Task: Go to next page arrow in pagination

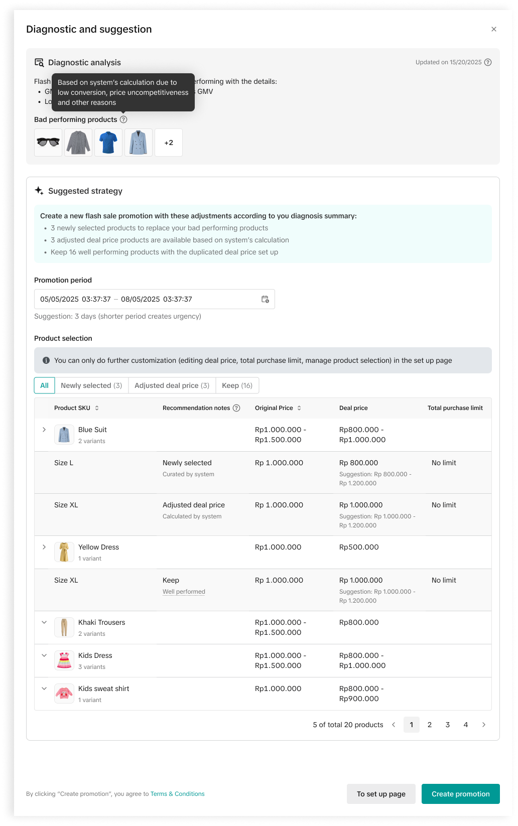Action: pyautogui.click(x=483, y=725)
